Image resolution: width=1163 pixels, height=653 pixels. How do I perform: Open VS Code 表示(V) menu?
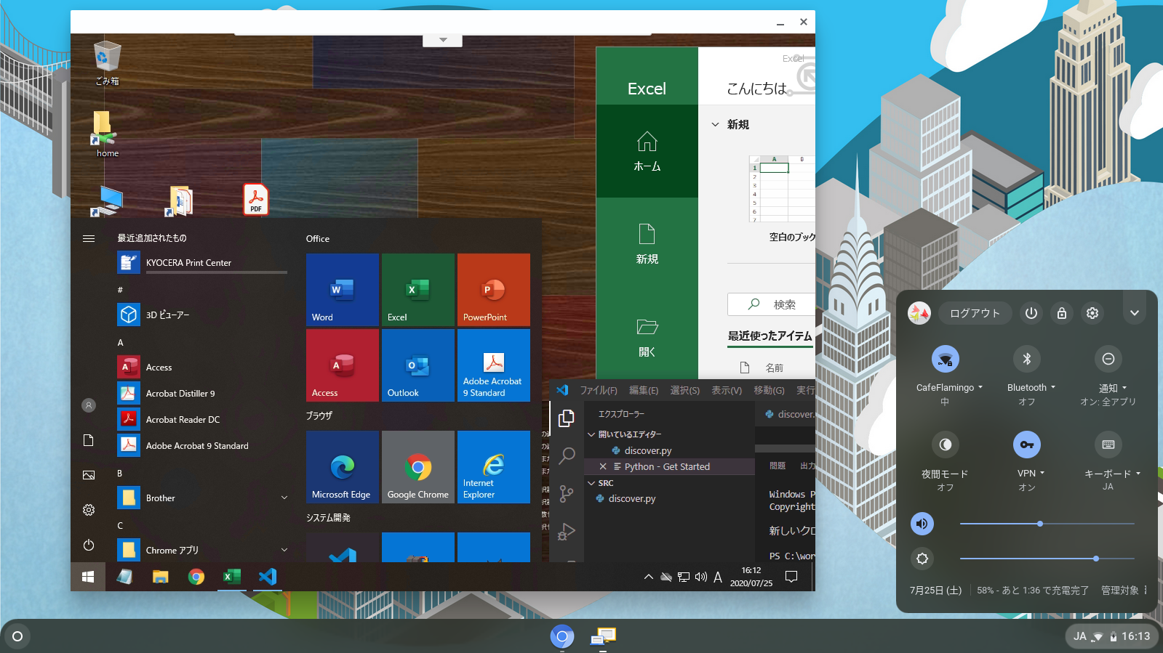click(x=727, y=390)
